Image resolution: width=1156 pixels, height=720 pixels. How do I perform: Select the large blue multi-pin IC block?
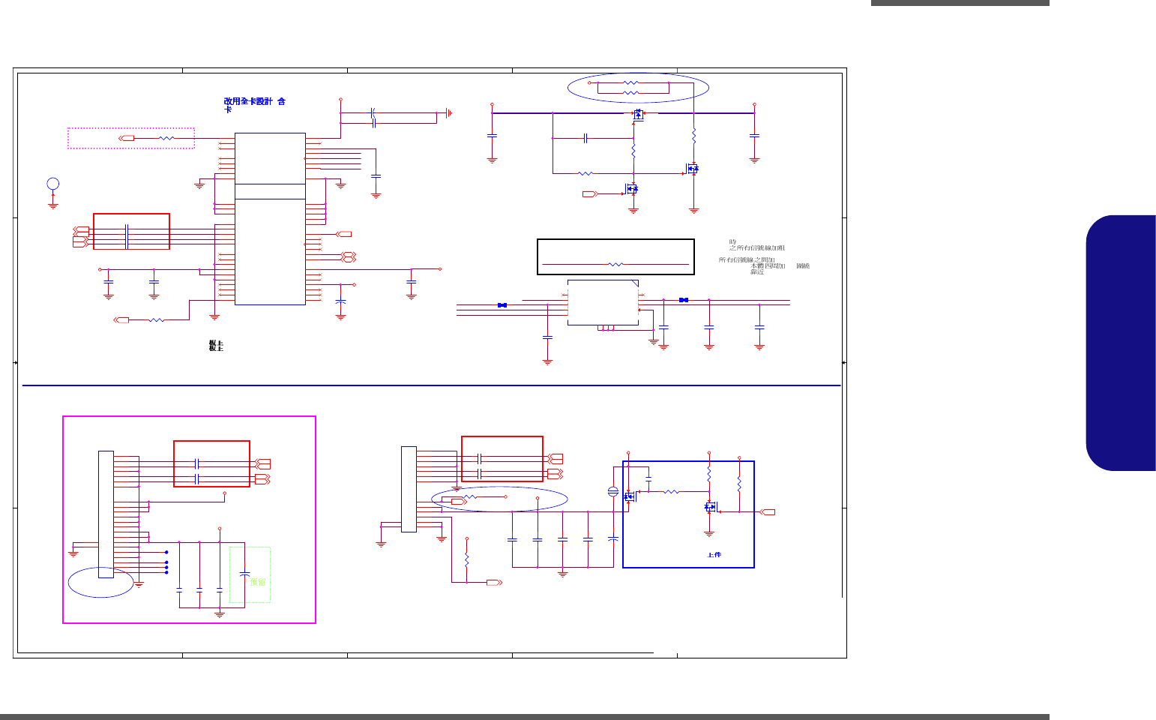[x=270, y=219]
